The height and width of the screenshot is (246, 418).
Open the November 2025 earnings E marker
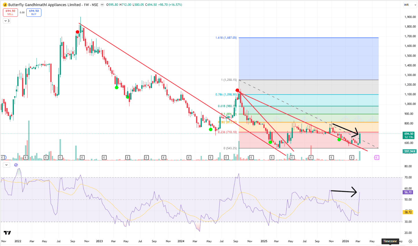(331, 157)
